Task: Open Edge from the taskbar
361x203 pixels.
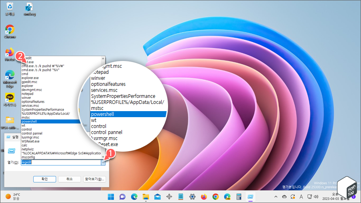Action: pyautogui.click(x=134, y=197)
